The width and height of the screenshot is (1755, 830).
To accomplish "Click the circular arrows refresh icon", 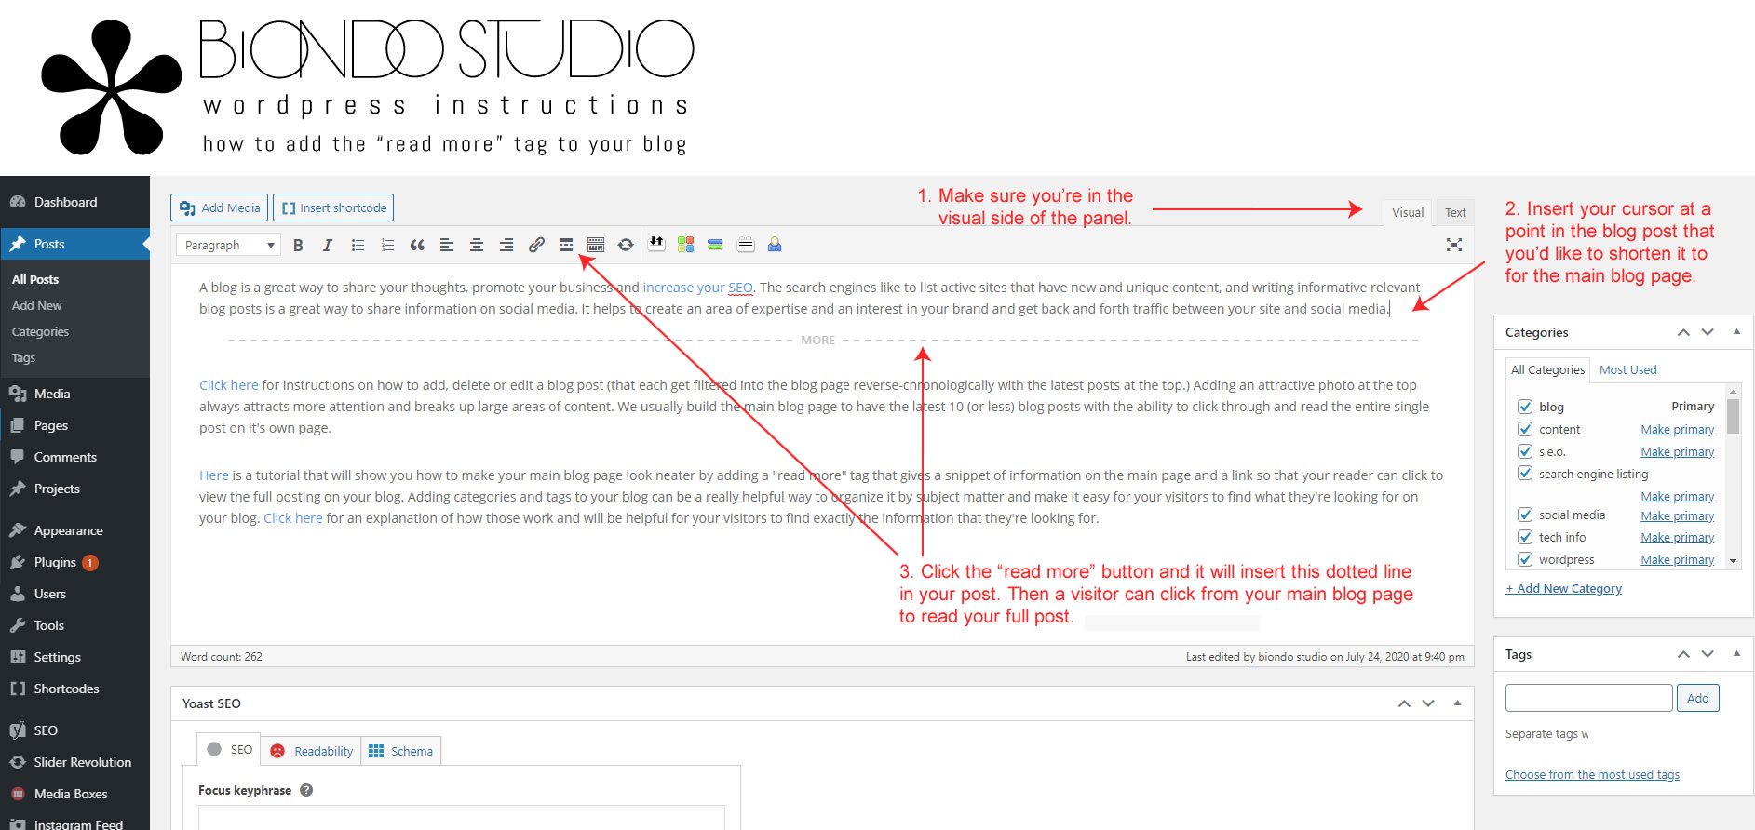I will 626,245.
